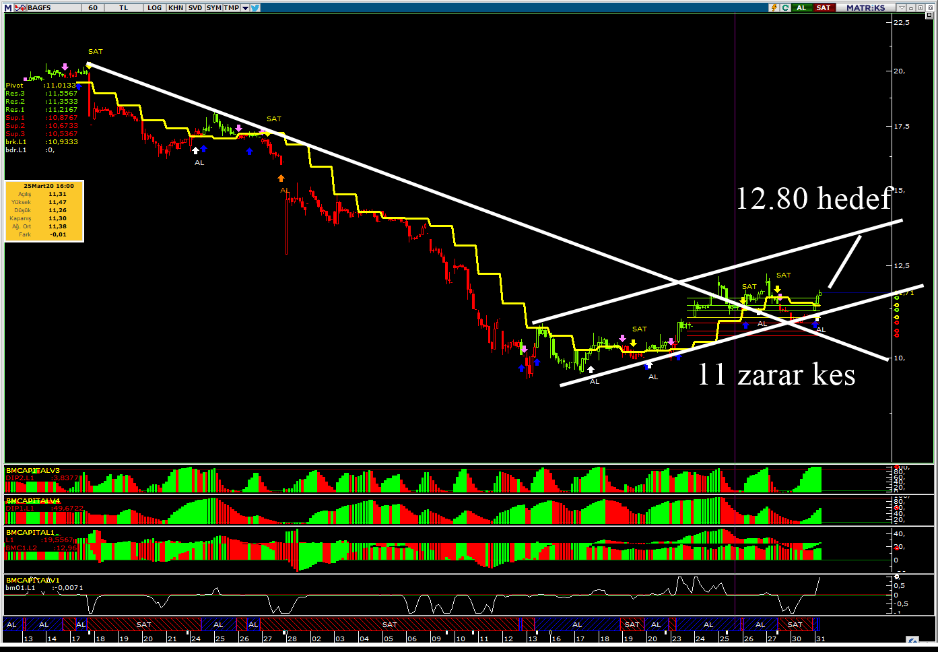Click the Sup.3 value 10,5367
The image size is (938, 652).
click(x=61, y=134)
